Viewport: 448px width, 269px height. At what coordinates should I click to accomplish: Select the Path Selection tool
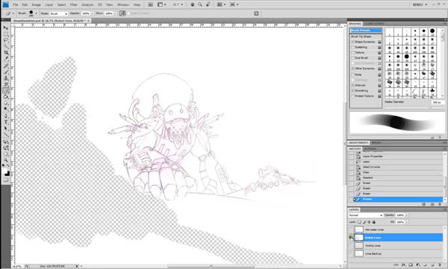point(6,128)
